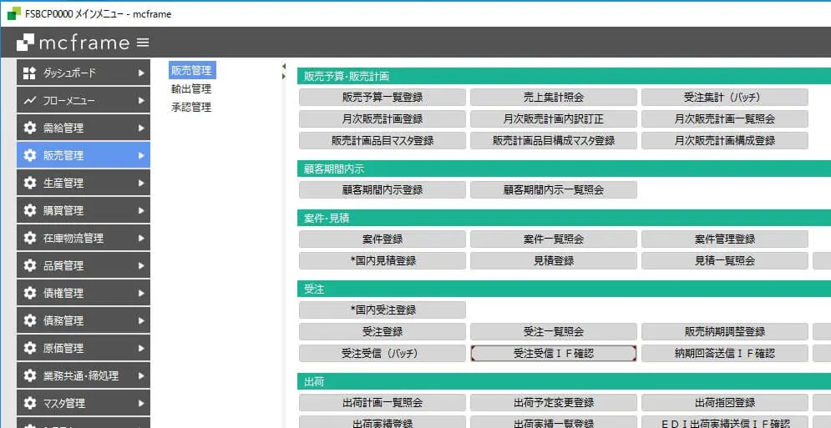Expand the 債権管理 submenu arrow
The image size is (831, 428).
pos(141,294)
